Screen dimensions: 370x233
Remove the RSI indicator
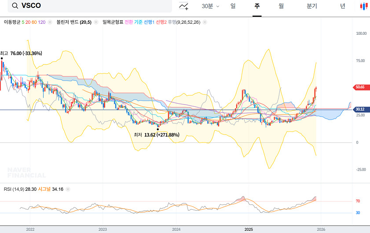[68, 189]
